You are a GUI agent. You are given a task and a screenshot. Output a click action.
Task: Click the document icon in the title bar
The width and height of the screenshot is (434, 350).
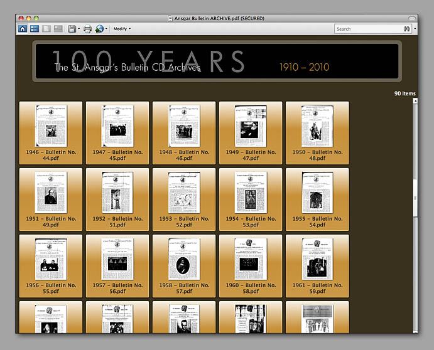tap(170, 19)
